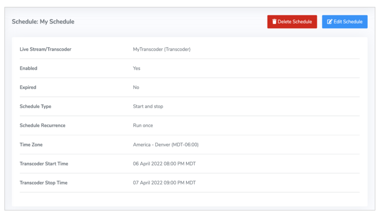Click the pencil icon in Edit Schedule
The width and height of the screenshot is (383, 218).
(x=329, y=22)
